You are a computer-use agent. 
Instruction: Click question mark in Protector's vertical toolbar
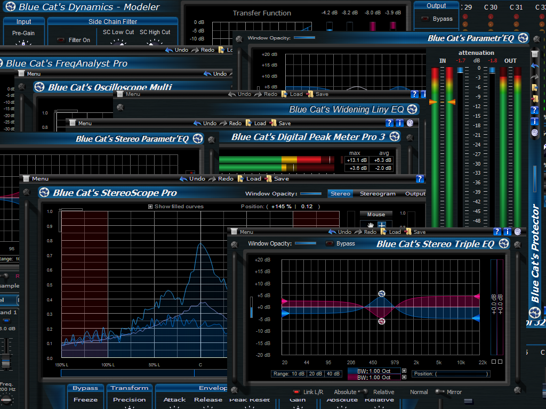click(x=534, y=110)
